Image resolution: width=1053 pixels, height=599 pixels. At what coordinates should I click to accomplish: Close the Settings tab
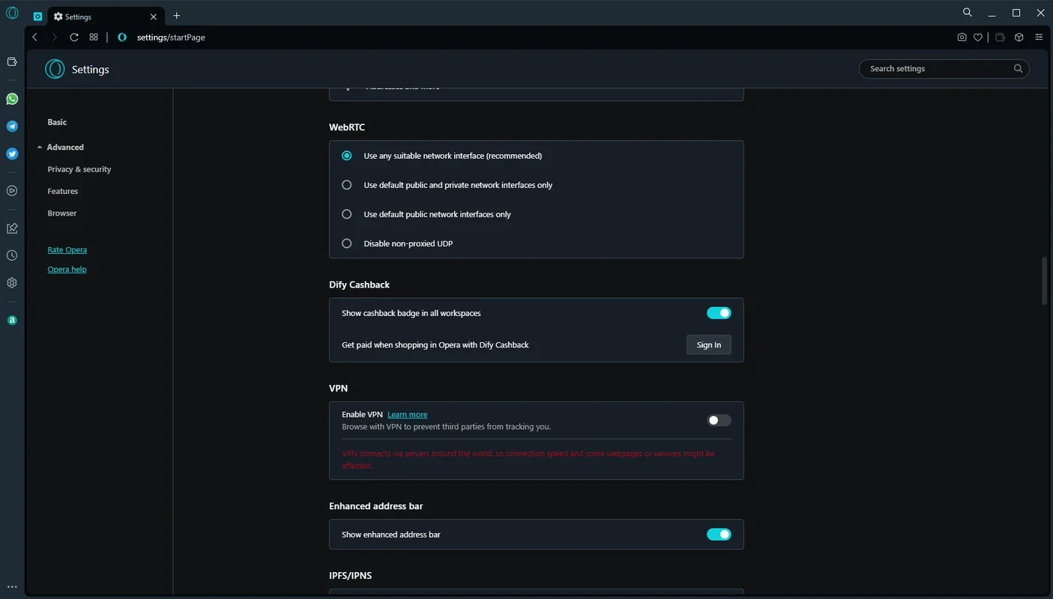pos(154,16)
